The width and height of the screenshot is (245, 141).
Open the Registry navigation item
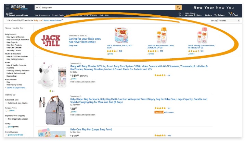tap(94, 15)
